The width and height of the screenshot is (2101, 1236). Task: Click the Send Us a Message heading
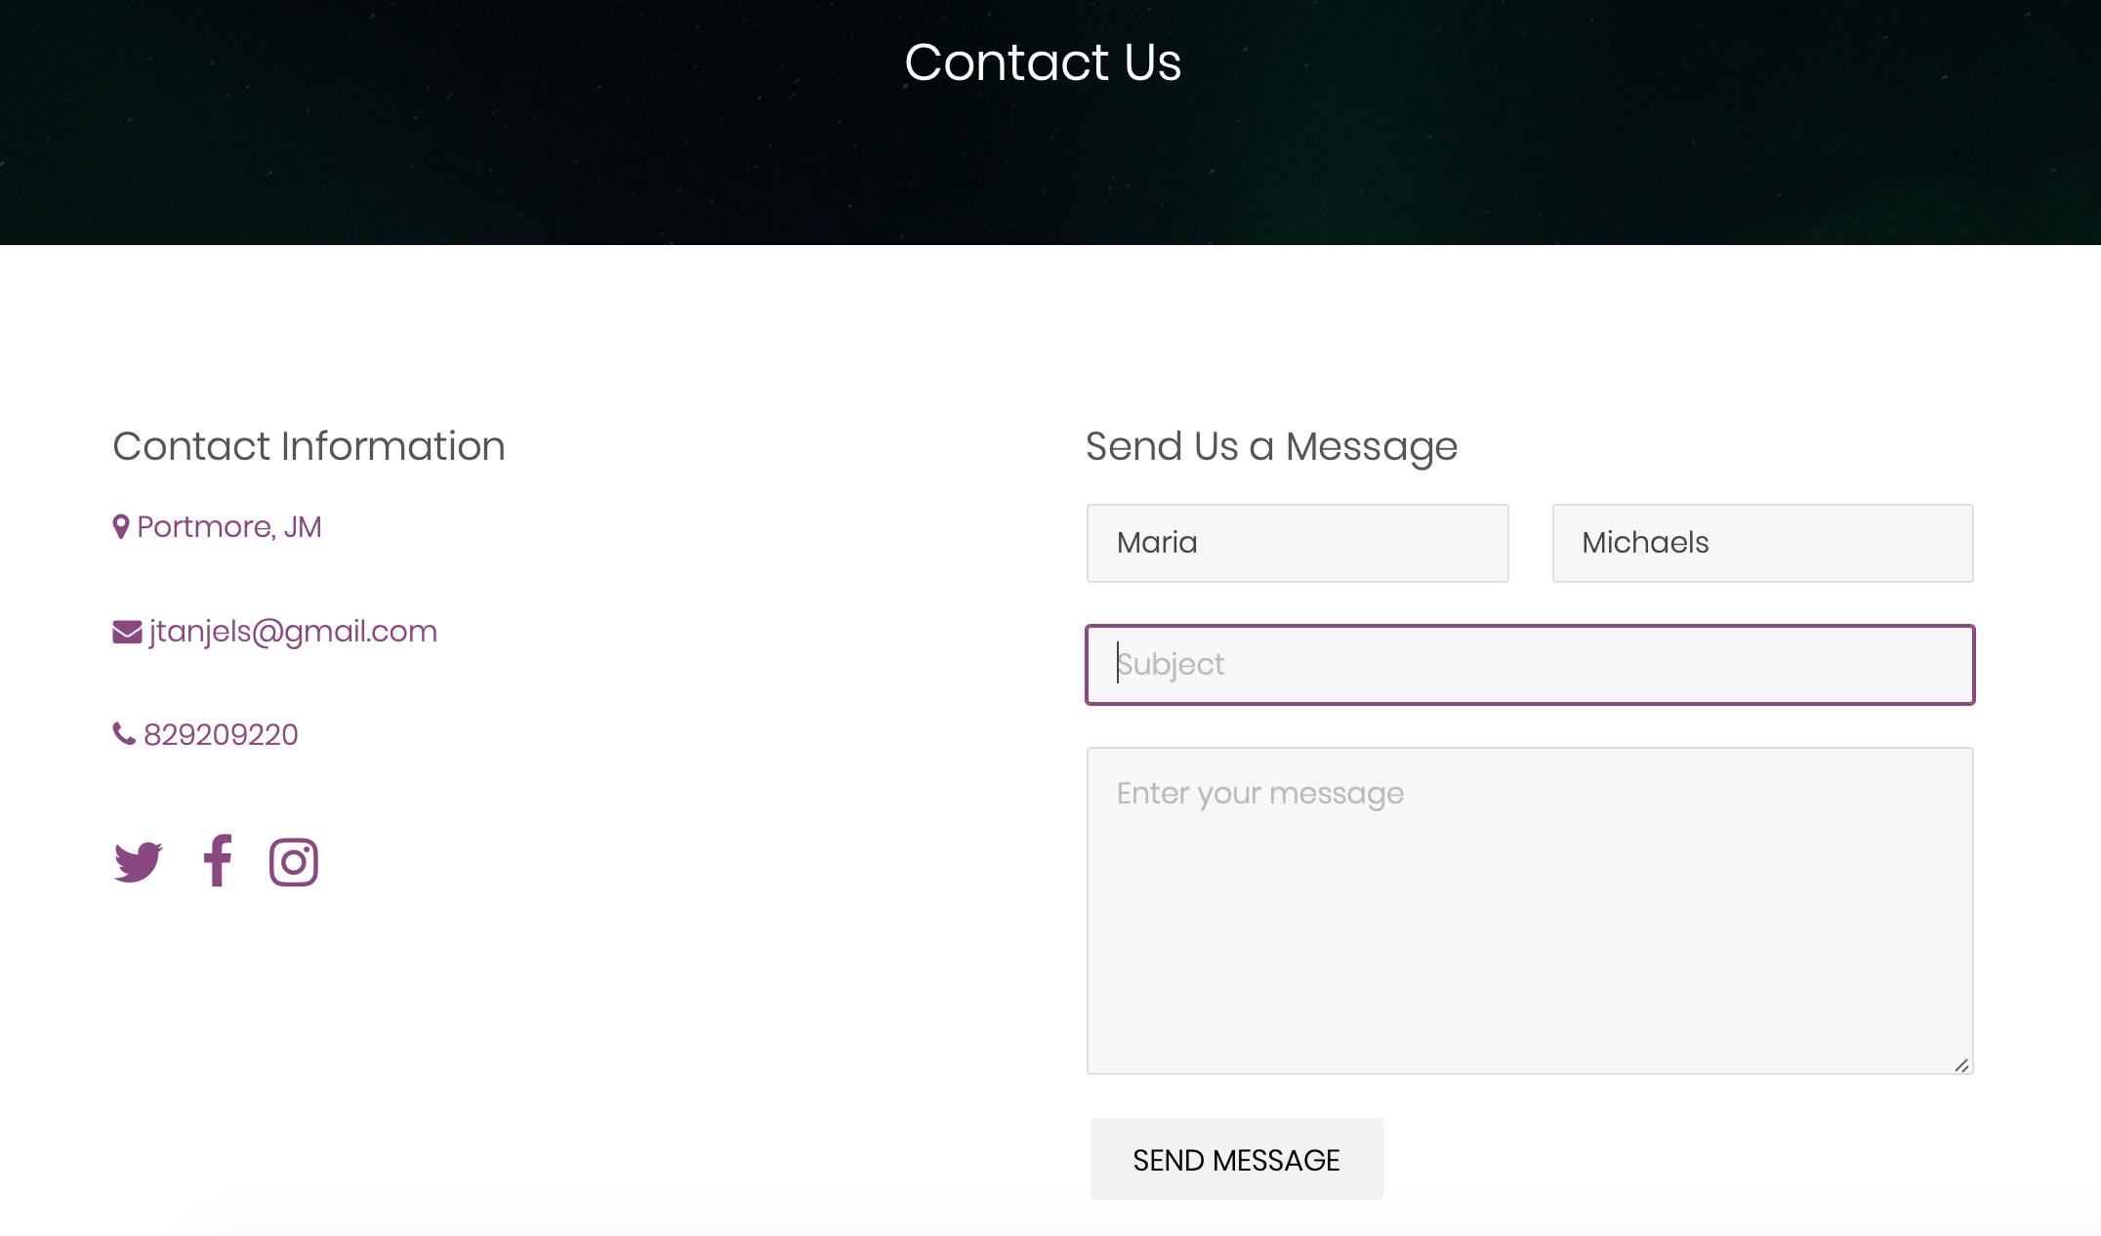[1271, 447]
